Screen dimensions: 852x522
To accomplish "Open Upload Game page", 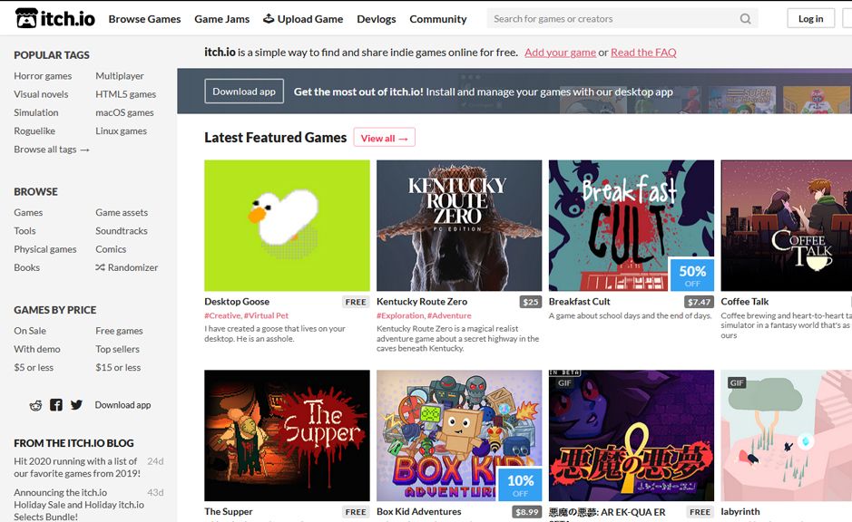I will (x=303, y=19).
